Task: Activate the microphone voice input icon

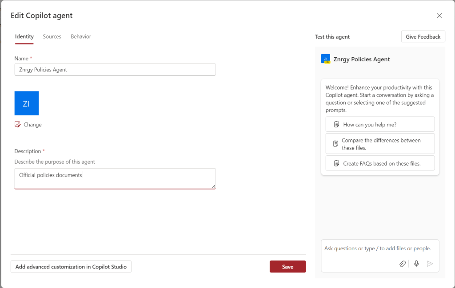Action: pyautogui.click(x=416, y=264)
